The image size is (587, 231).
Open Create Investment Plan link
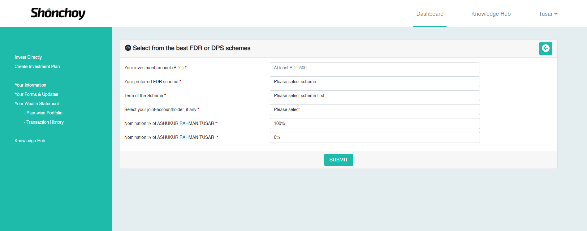37,66
